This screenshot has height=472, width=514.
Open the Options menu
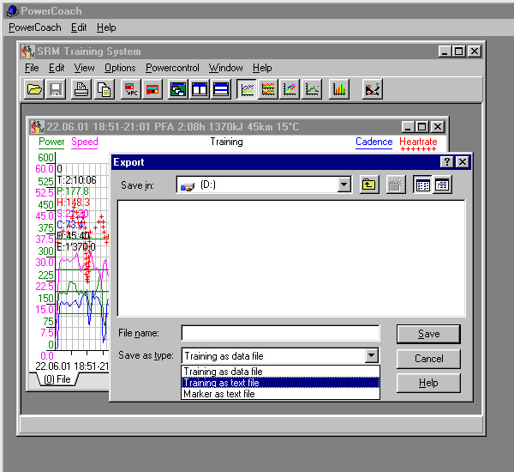pos(120,68)
